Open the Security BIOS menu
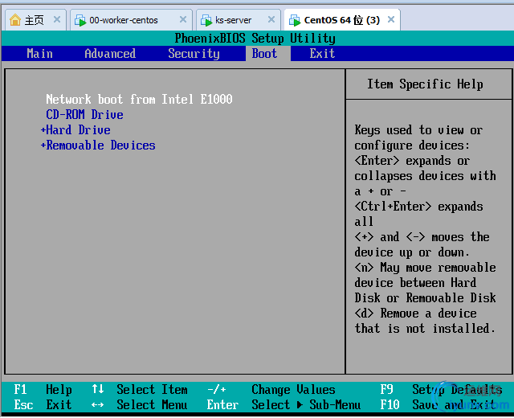The image size is (514, 418). pyautogui.click(x=194, y=54)
